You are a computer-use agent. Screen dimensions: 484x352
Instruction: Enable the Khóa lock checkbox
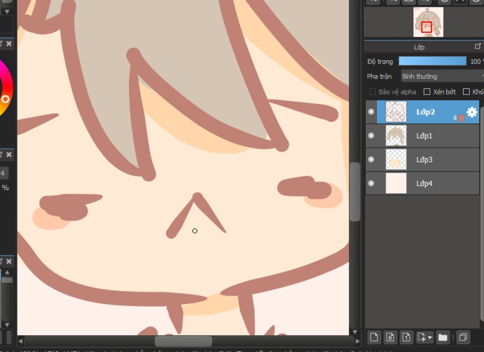pyautogui.click(x=467, y=92)
